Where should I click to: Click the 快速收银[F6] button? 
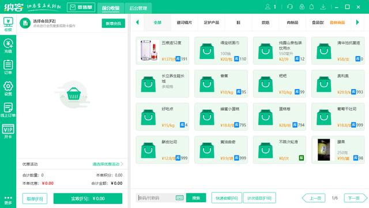pos(227,198)
